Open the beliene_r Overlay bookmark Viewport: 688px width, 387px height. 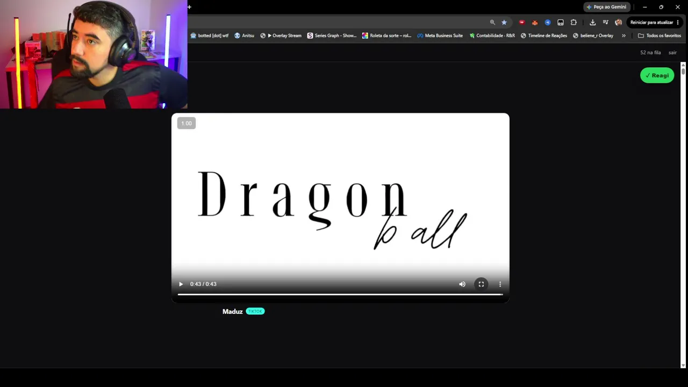593,35
